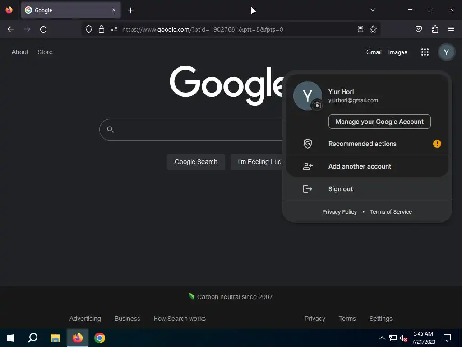Show hidden system tray icons
The image size is (462, 347).
pos(382,338)
